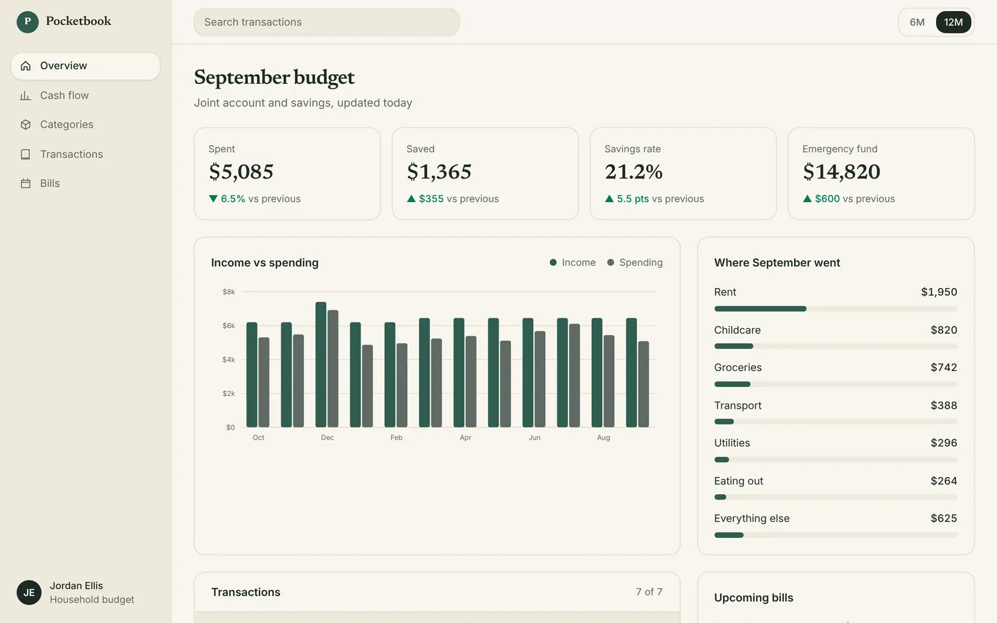
Task: Click the Childcare progress bar
Action: (x=836, y=346)
